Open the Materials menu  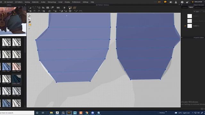[35, 2]
